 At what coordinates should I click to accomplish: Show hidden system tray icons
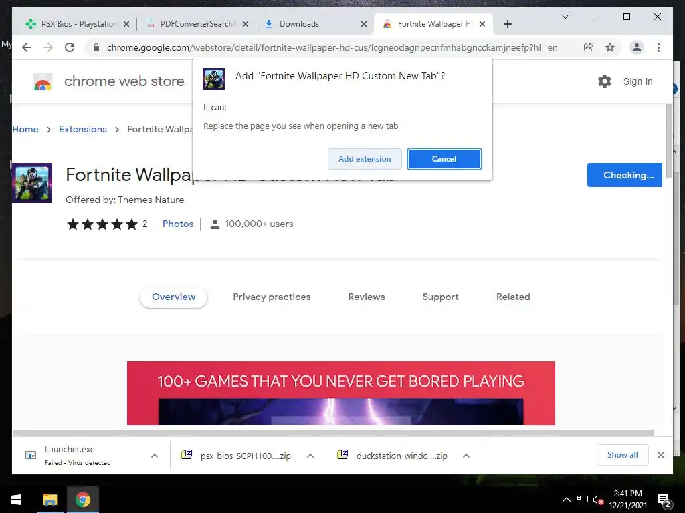566,500
